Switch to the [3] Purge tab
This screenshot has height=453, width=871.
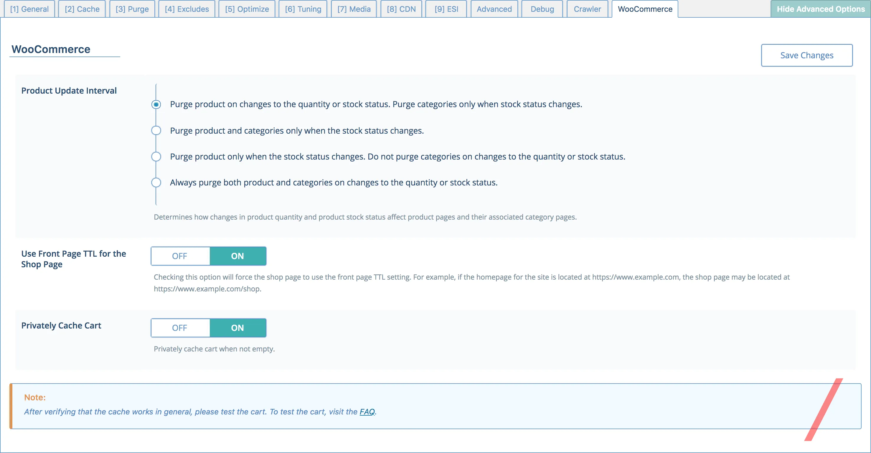(x=132, y=9)
